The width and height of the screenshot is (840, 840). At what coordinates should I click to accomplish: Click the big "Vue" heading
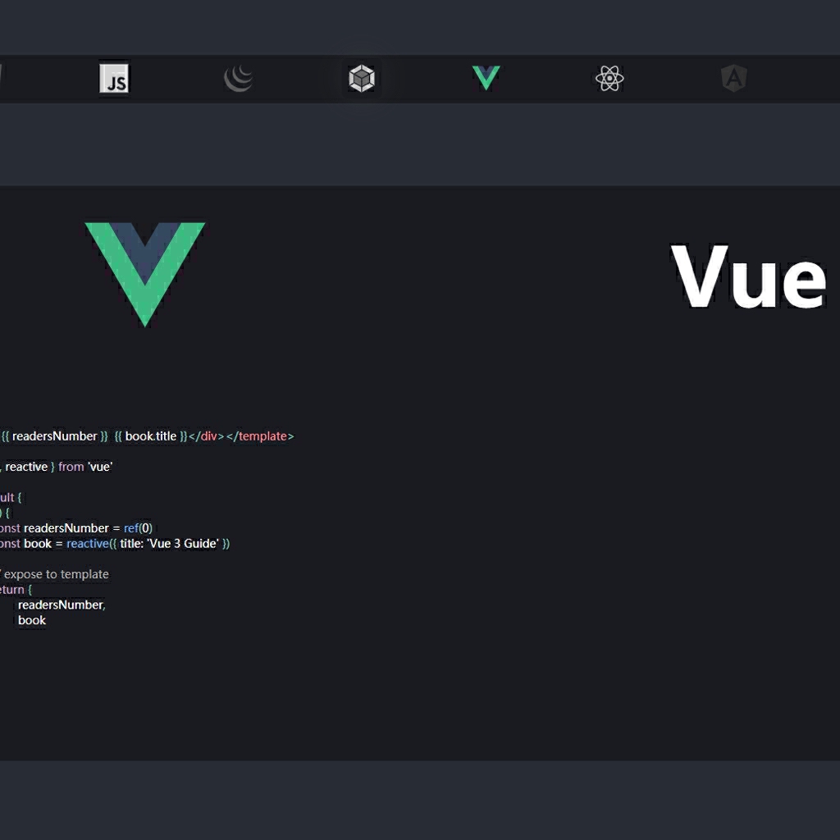coord(748,277)
